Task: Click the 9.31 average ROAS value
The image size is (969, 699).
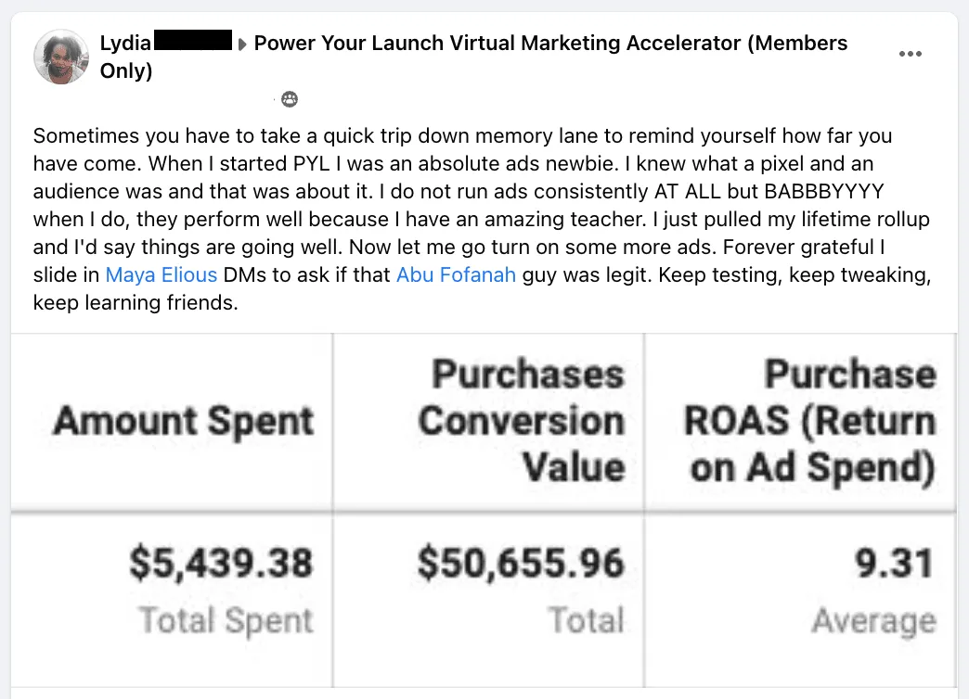Action: 894,563
